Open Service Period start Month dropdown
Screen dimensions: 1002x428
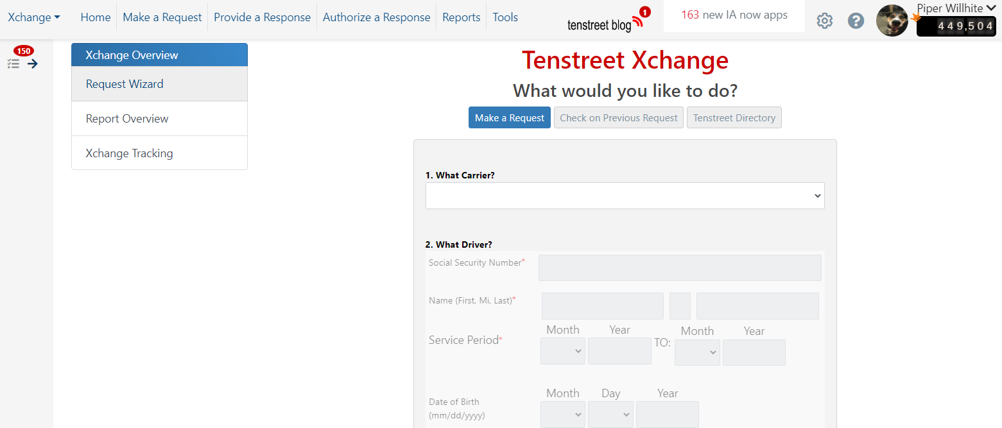pyautogui.click(x=563, y=351)
